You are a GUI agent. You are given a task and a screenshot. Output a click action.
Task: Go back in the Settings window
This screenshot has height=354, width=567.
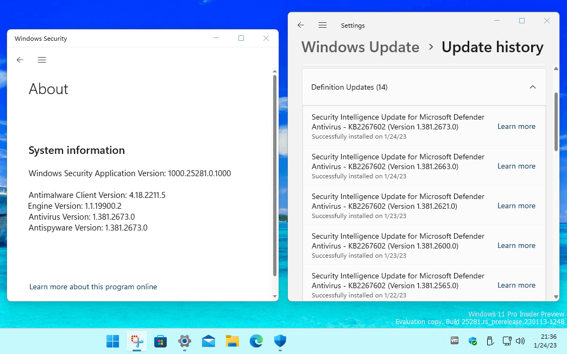point(300,25)
